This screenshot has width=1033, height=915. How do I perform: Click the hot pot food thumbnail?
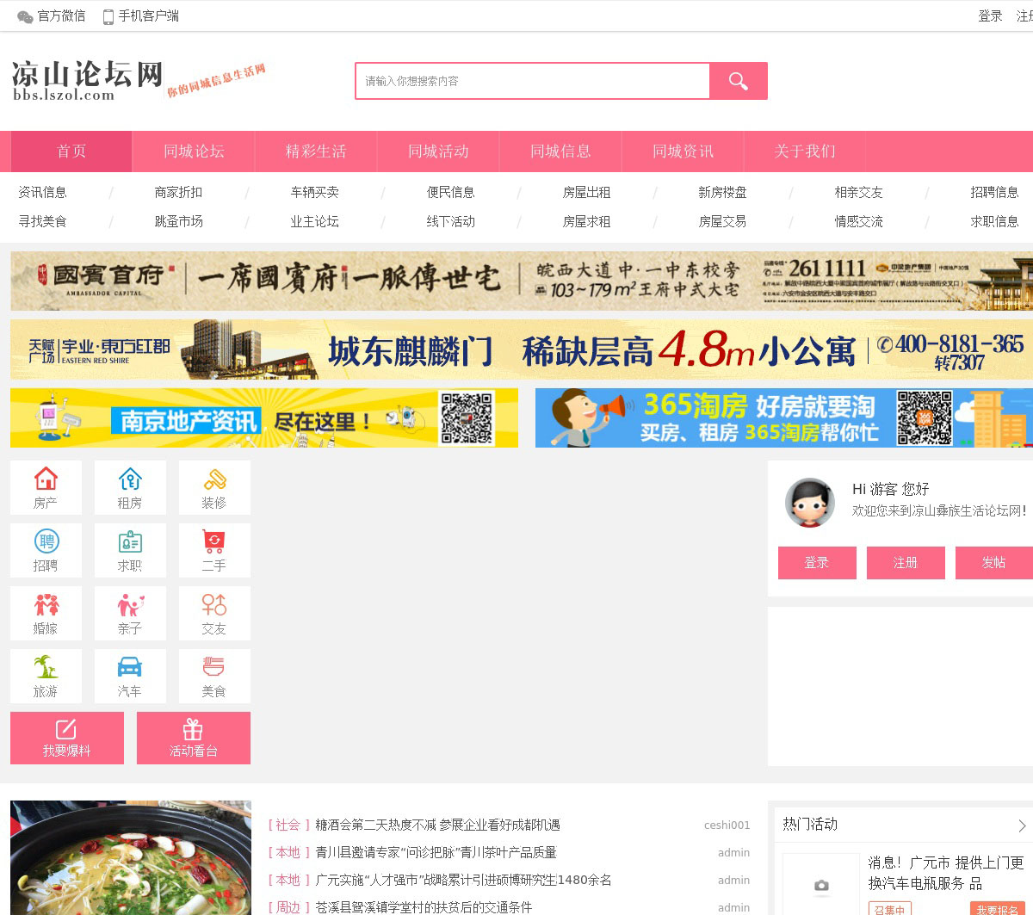(x=131, y=857)
